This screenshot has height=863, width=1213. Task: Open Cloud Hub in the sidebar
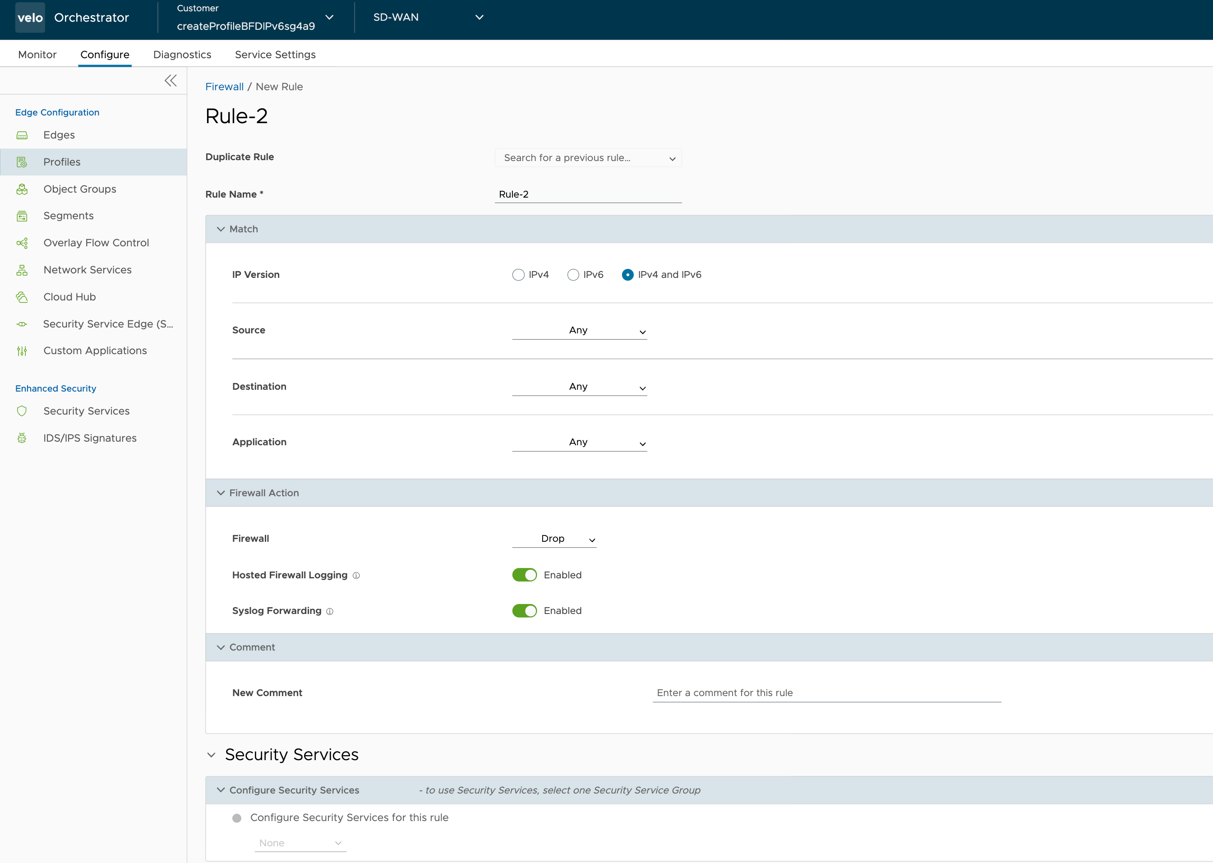pos(93,297)
